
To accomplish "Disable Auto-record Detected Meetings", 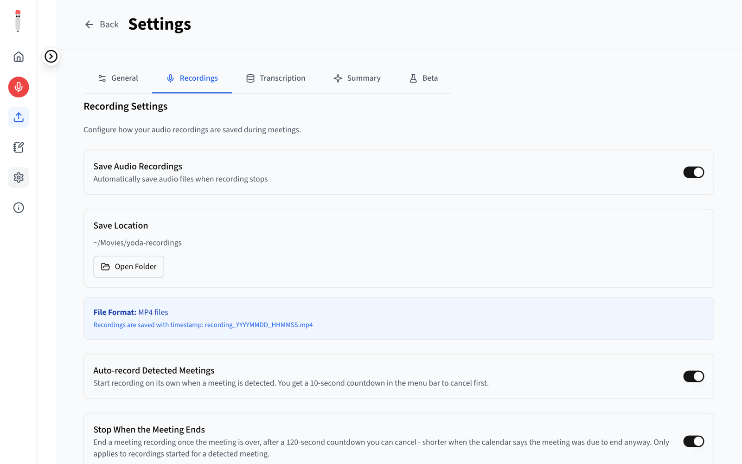I will (x=693, y=376).
